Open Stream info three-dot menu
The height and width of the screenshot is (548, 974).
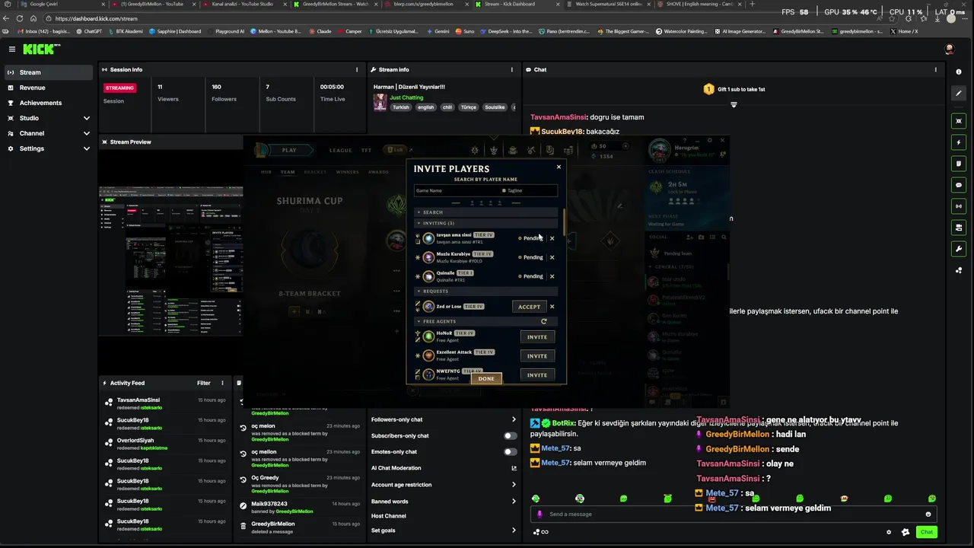(x=511, y=69)
